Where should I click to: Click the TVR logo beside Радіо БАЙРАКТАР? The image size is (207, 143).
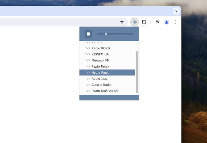[88, 91]
